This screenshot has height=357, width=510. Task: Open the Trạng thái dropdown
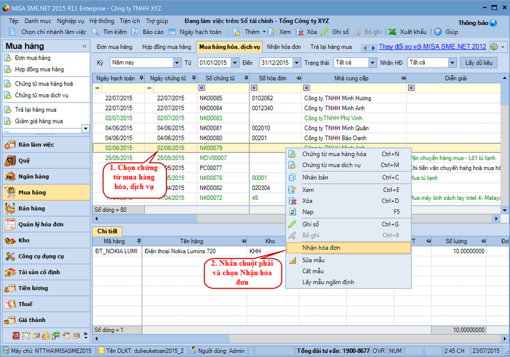click(x=373, y=63)
